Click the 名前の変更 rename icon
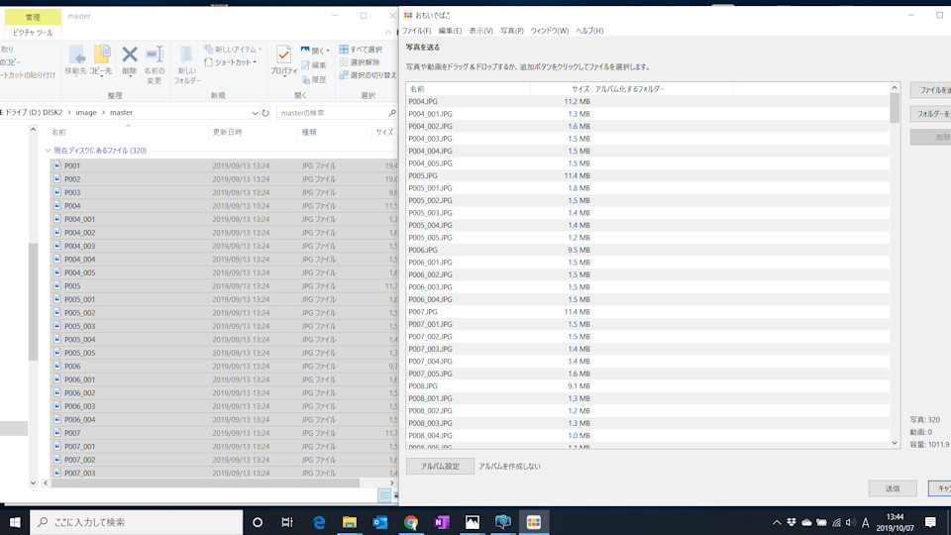 [155, 63]
